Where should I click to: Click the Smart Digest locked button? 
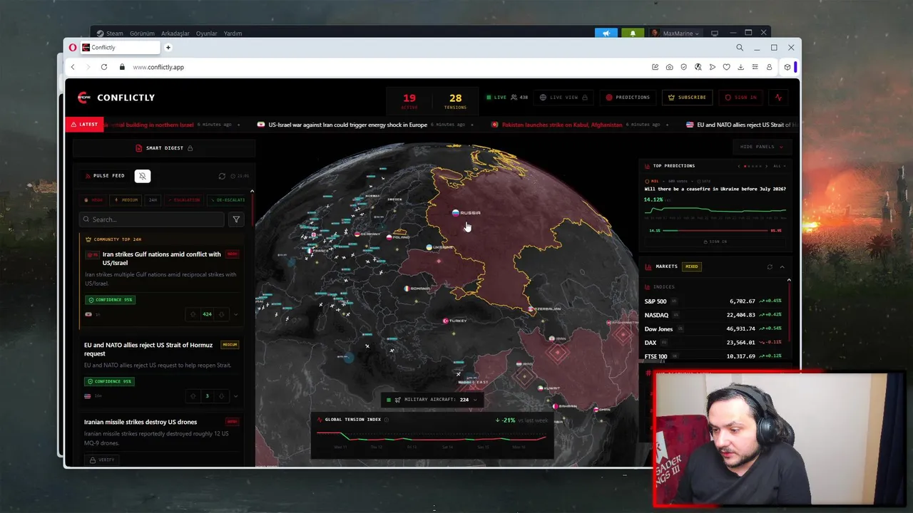click(164, 148)
